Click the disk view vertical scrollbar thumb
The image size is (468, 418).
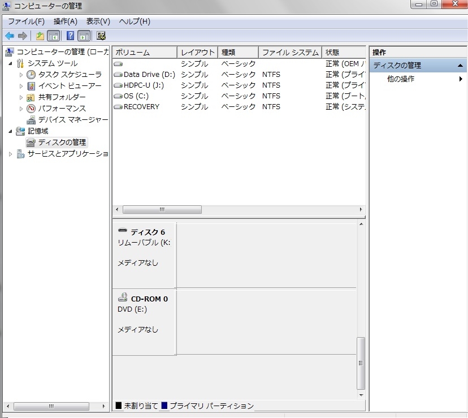click(x=361, y=363)
